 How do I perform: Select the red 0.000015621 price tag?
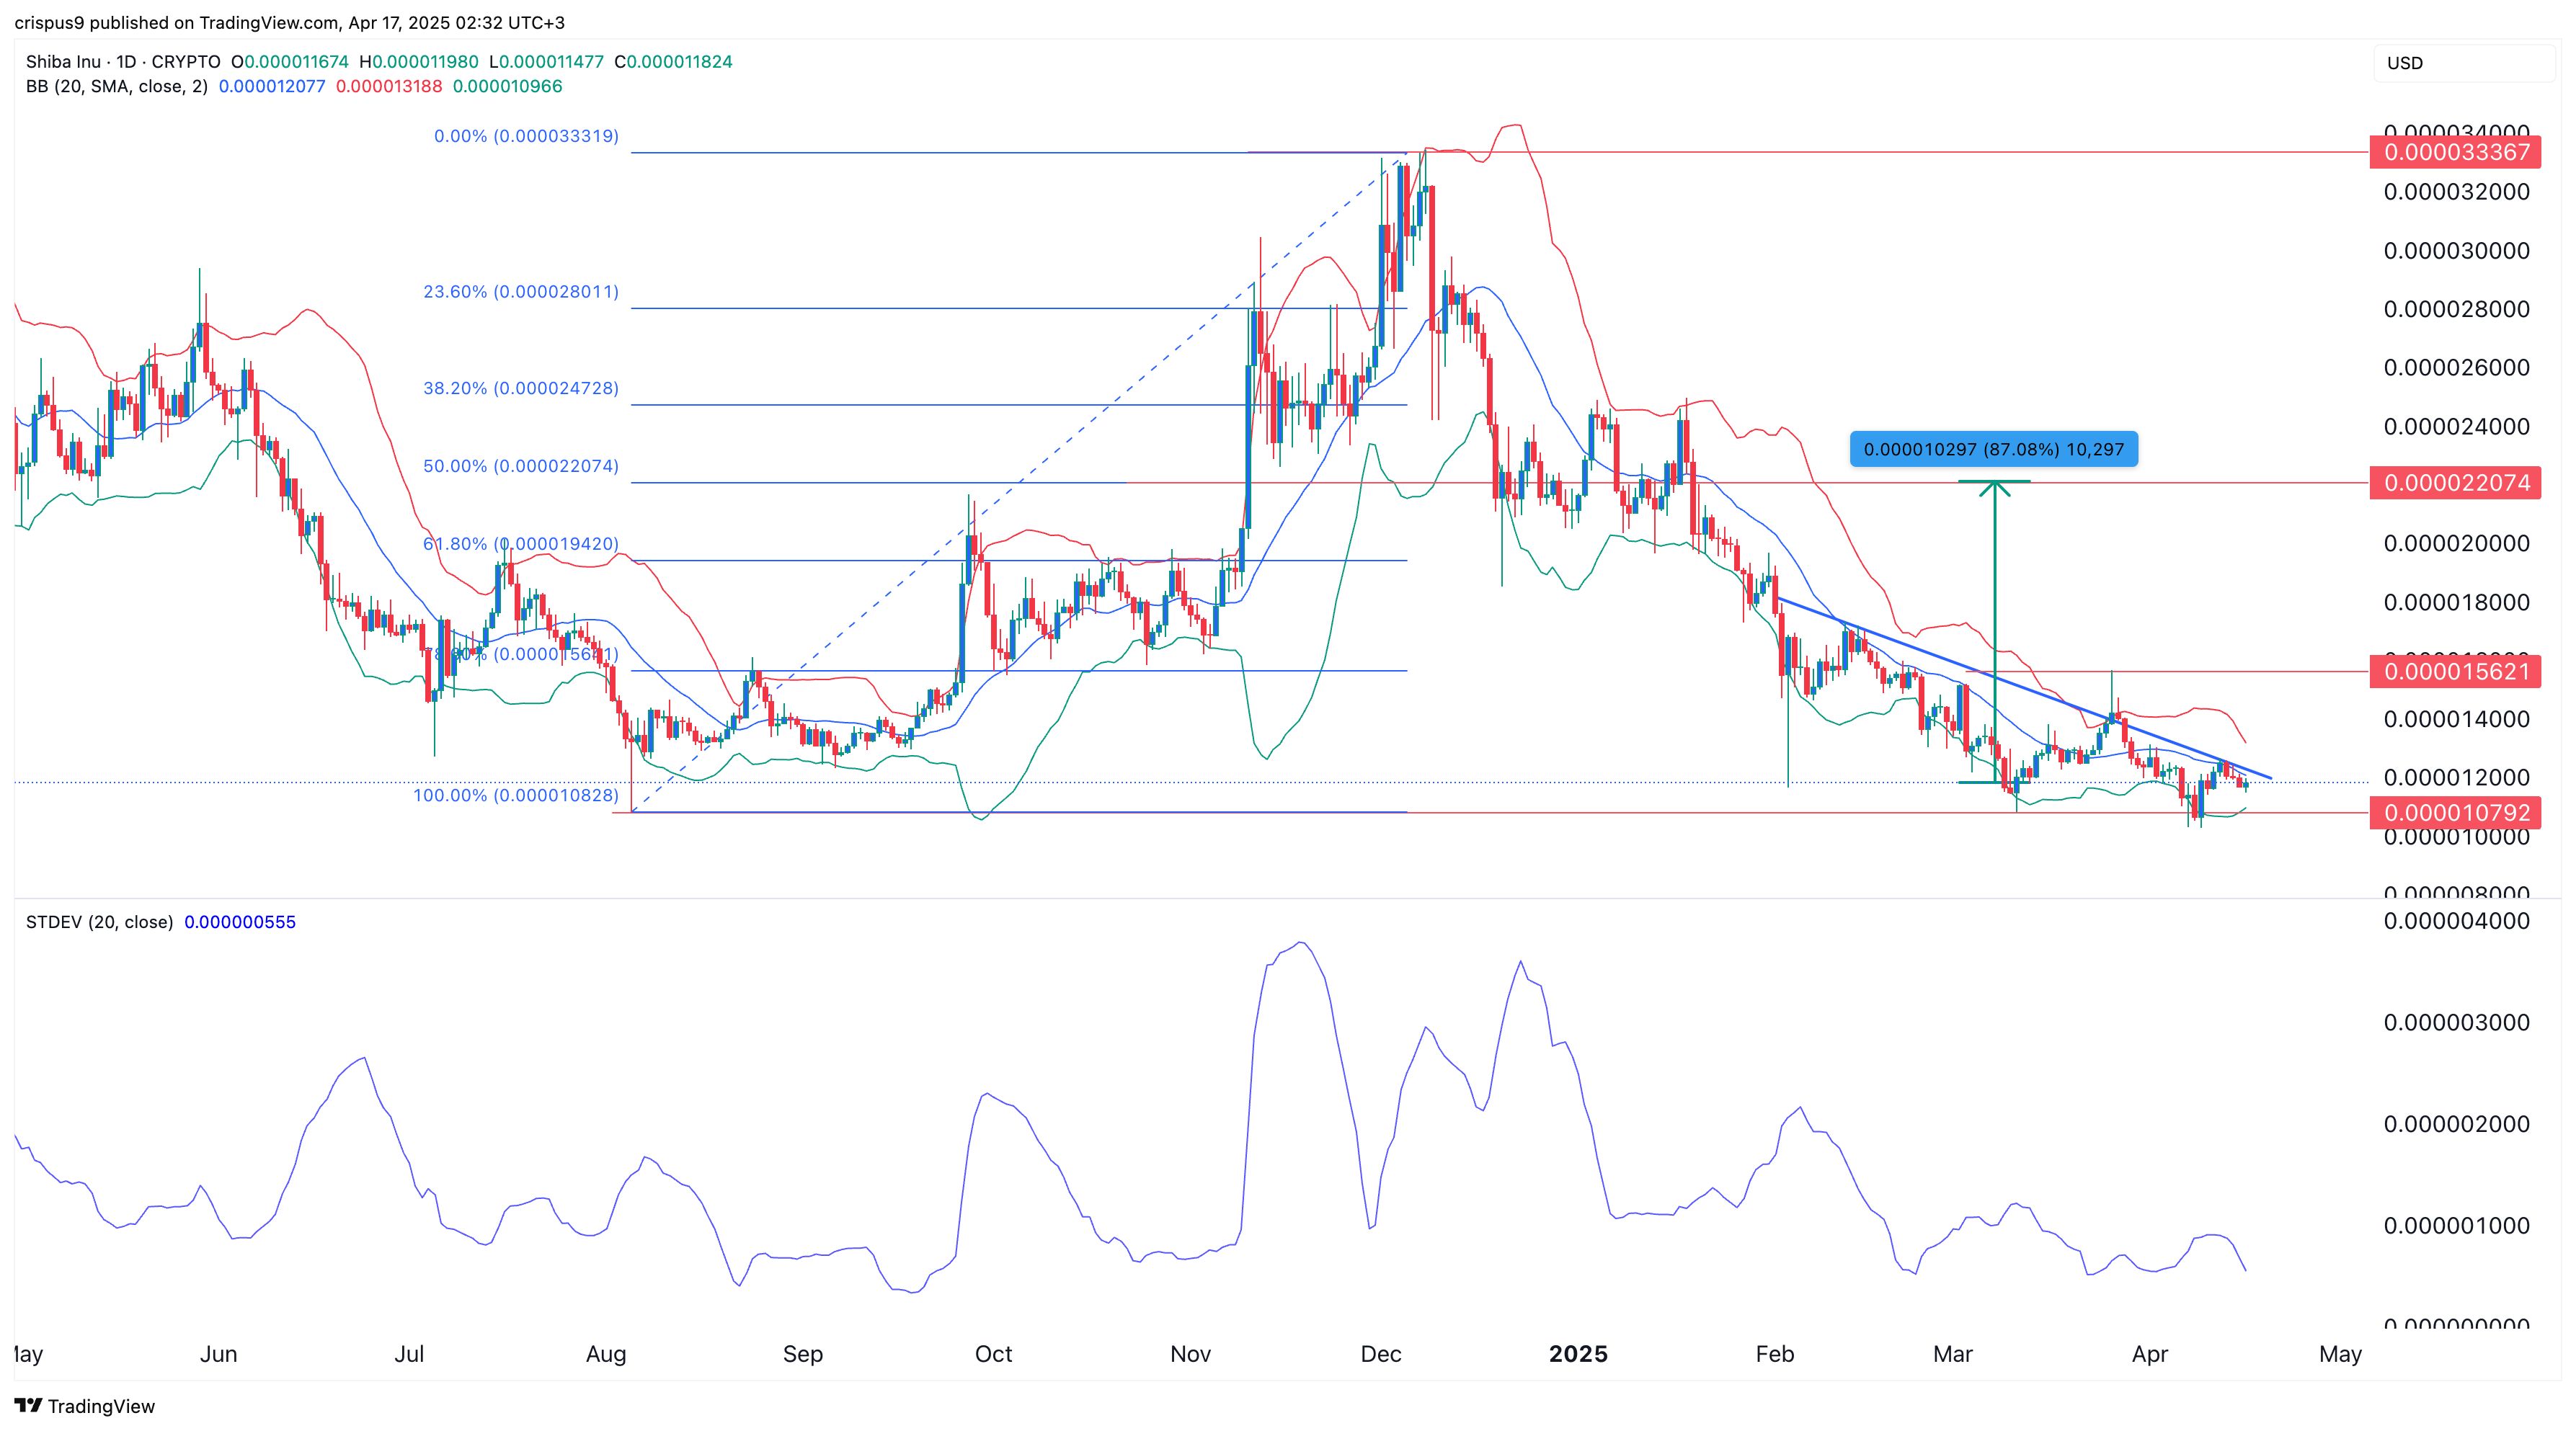[2456, 672]
